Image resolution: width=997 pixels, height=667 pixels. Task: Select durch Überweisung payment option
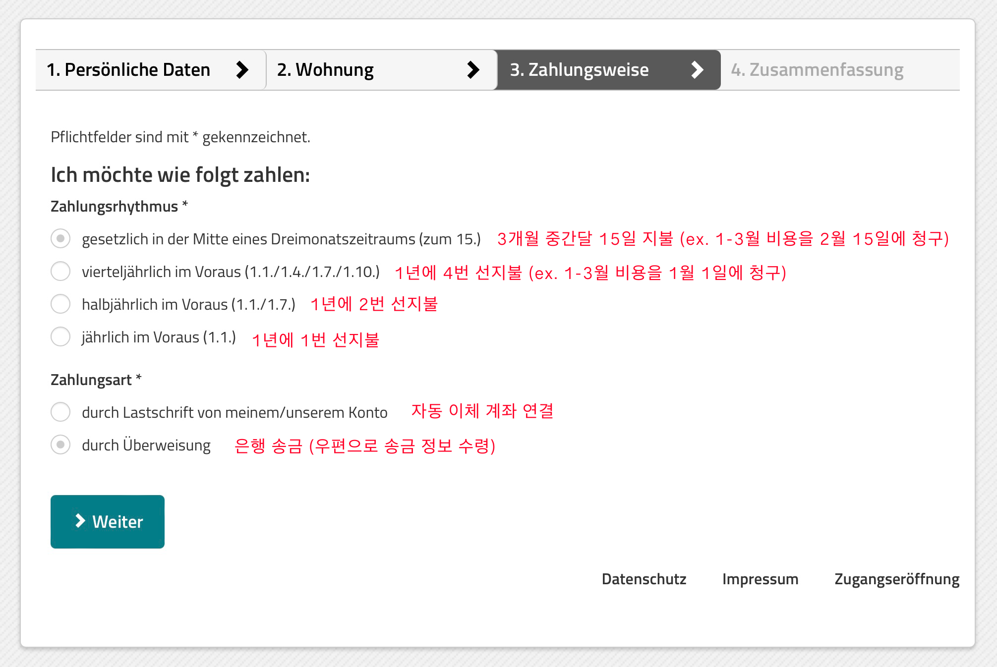pyautogui.click(x=60, y=445)
